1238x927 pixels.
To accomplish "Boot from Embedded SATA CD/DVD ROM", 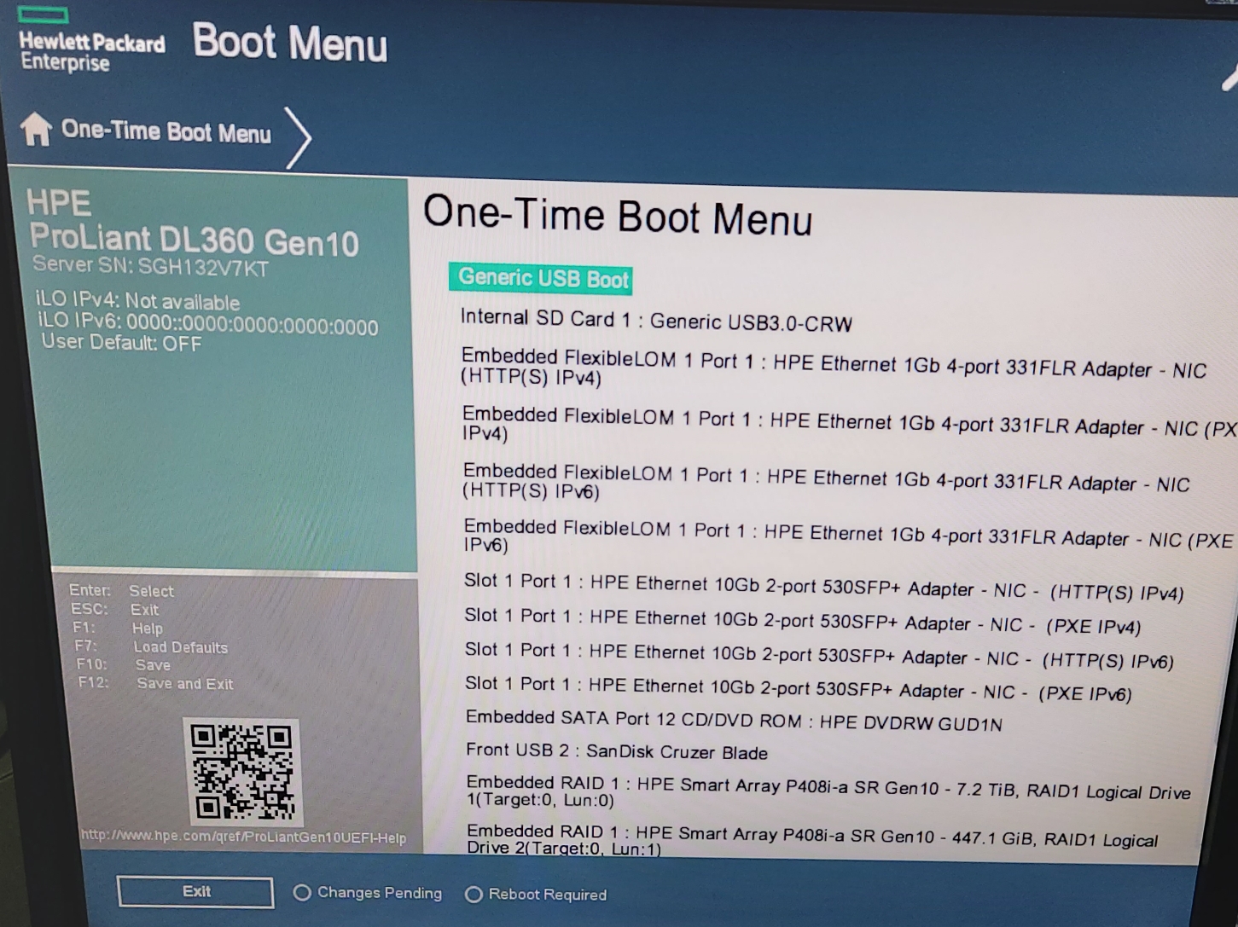I will coord(734,721).
